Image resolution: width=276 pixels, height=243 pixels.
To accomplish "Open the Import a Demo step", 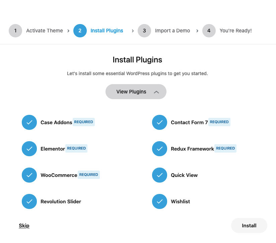I will point(172,30).
